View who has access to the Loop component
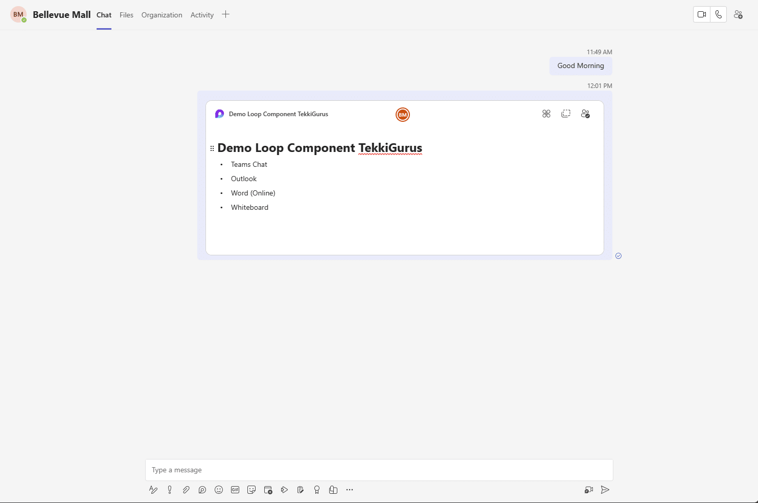Screen dimensions: 758x503 pyautogui.click(x=586, y=114)
